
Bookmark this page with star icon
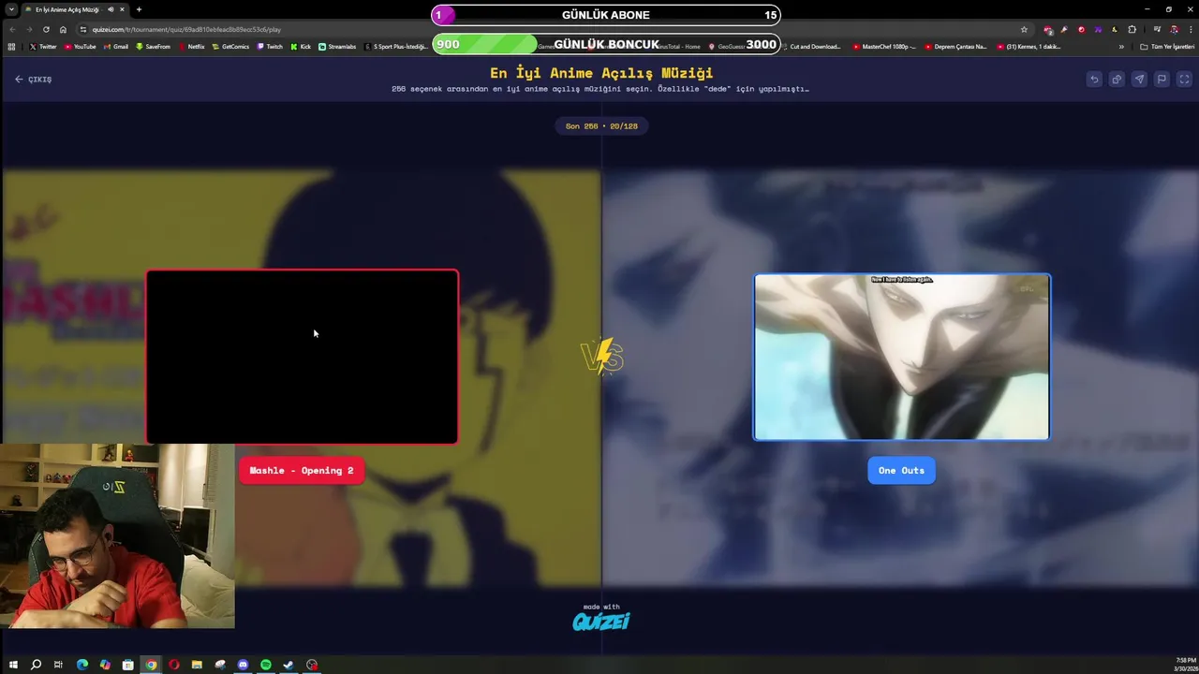pos(1024,29)
